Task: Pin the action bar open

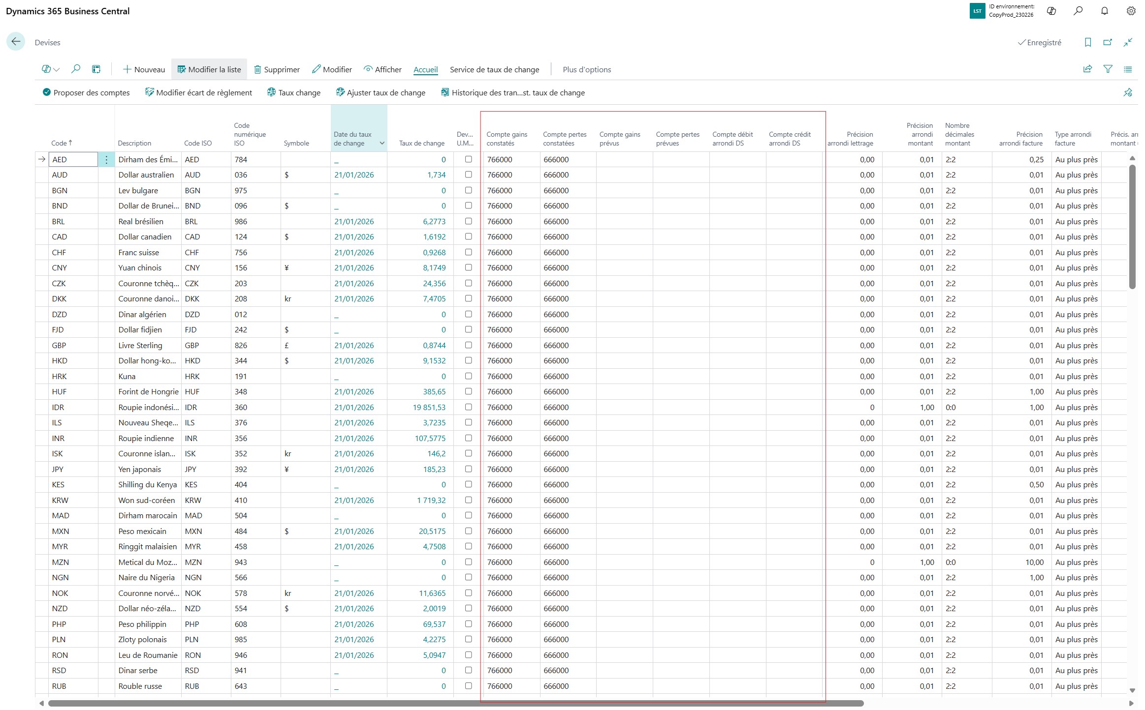Action: coord(1128,92)
